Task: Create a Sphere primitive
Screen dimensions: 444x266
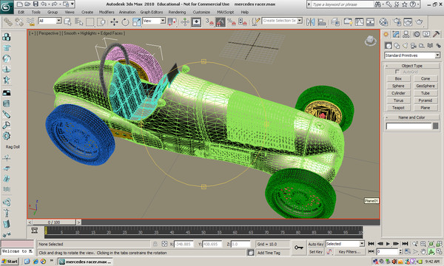Action: pos(398,86)
